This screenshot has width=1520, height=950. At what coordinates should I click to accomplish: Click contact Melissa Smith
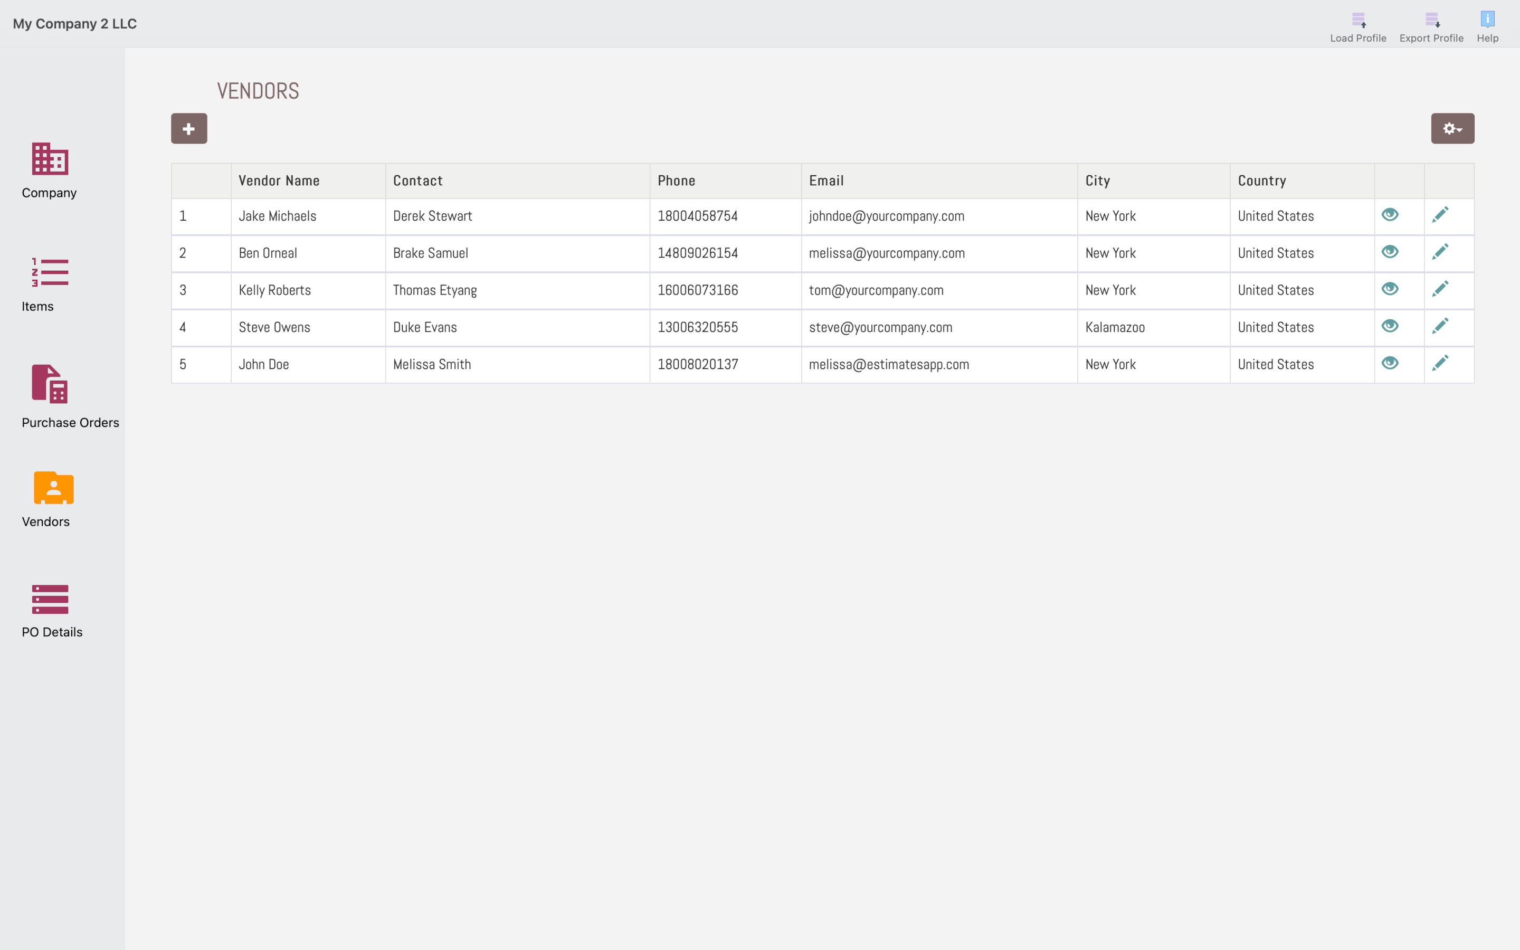(x=432, y=364)
